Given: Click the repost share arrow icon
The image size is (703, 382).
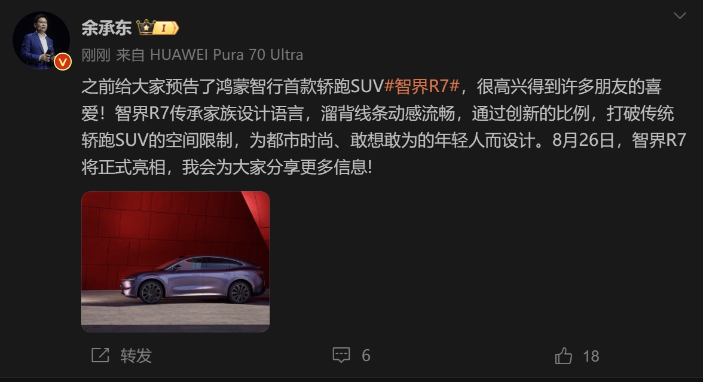Looking at the screenshot, I should (100, 355).
